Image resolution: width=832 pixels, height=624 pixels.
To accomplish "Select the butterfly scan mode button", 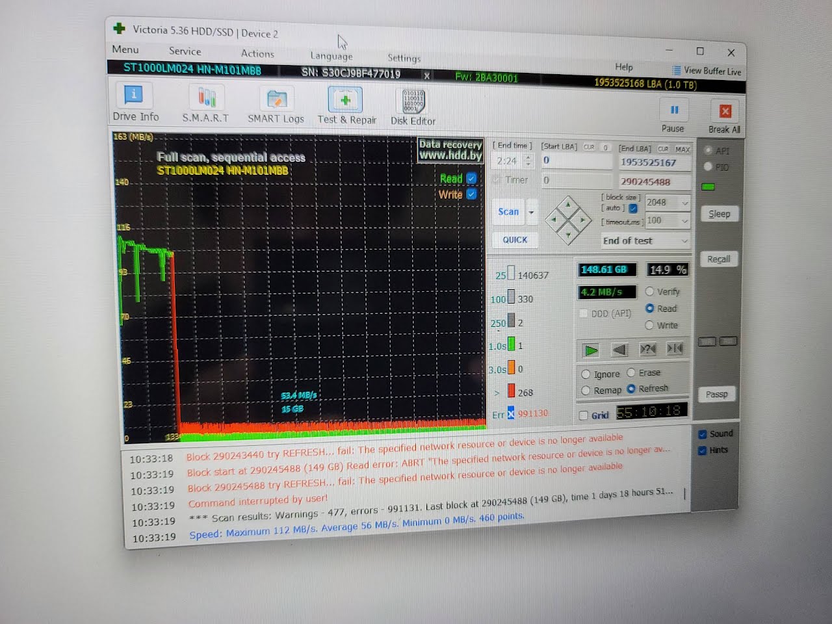I will click(x=675, y=348).
